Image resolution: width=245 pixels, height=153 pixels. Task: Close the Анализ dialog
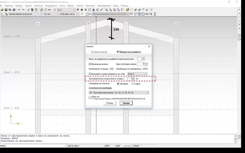pyautogui.click(x=149, y=47)
